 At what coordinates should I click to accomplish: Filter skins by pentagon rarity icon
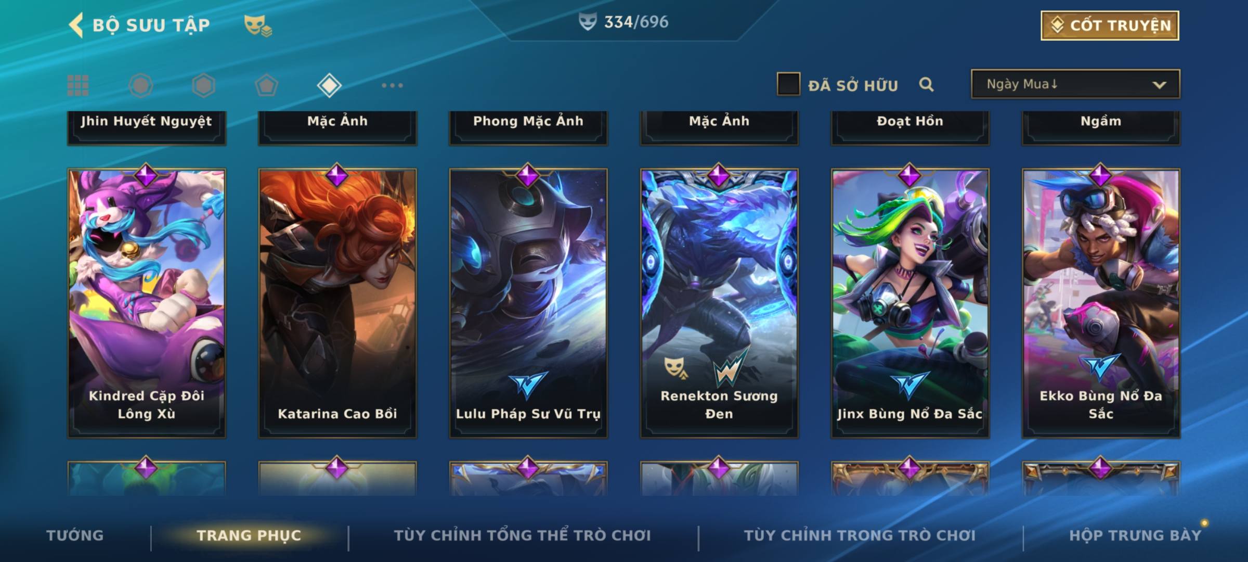pyautogui.click(x=266, y=85)
